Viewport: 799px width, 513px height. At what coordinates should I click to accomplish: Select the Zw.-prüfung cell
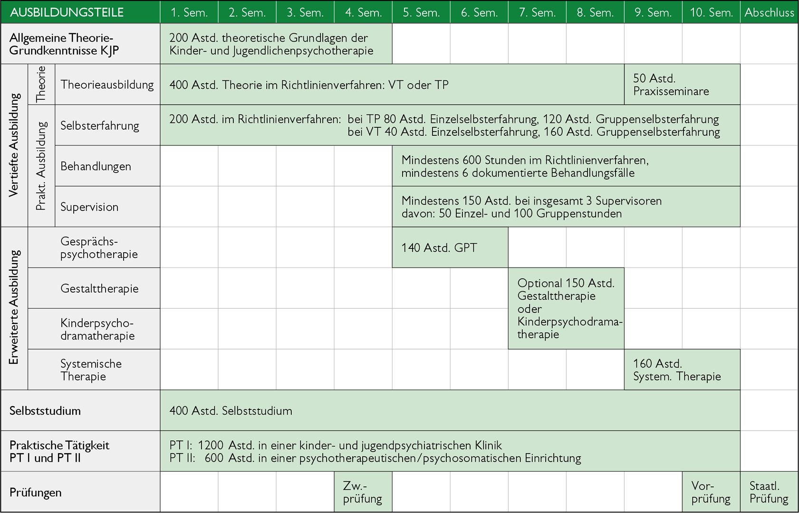click(363, 492)
